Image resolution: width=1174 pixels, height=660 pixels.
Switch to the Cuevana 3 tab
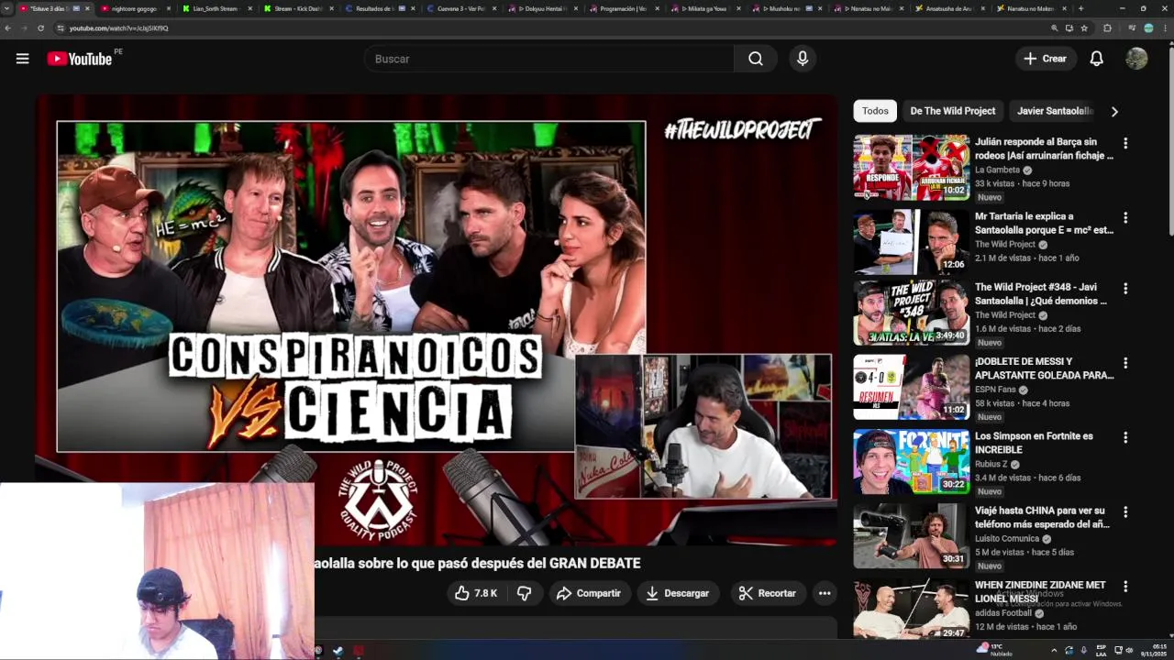point(461,8)
